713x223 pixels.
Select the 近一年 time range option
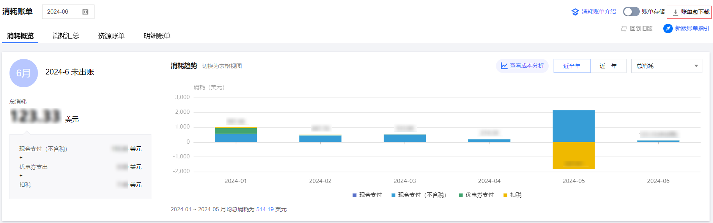click(x=608, y=66)
